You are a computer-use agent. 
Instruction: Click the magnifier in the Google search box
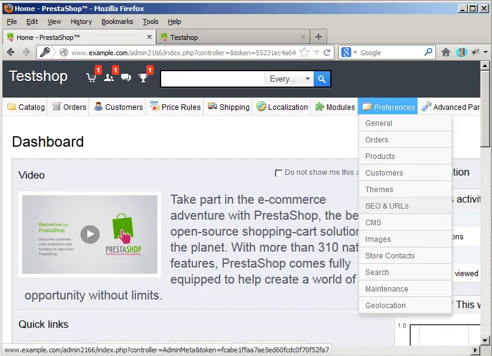point(428,52)
